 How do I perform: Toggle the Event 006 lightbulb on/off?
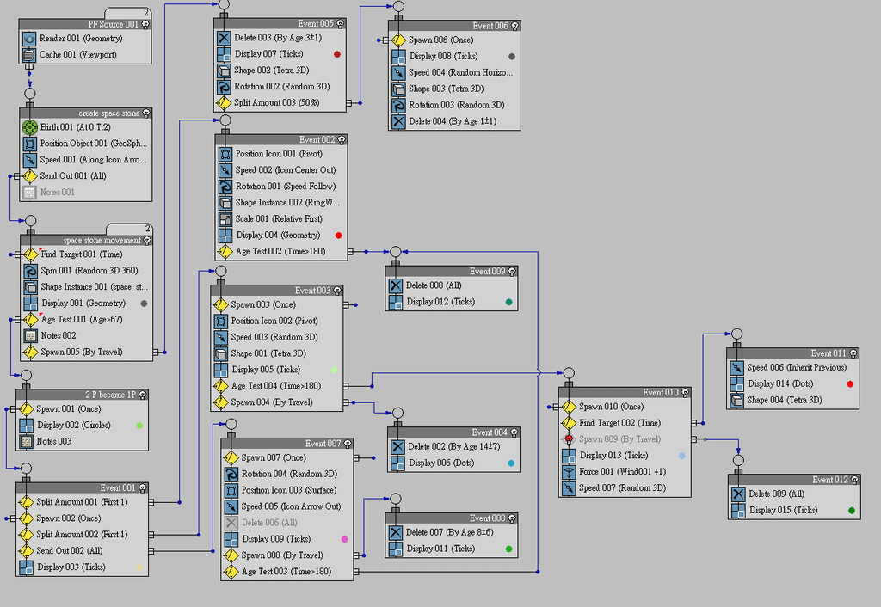(x=514, y=26)
